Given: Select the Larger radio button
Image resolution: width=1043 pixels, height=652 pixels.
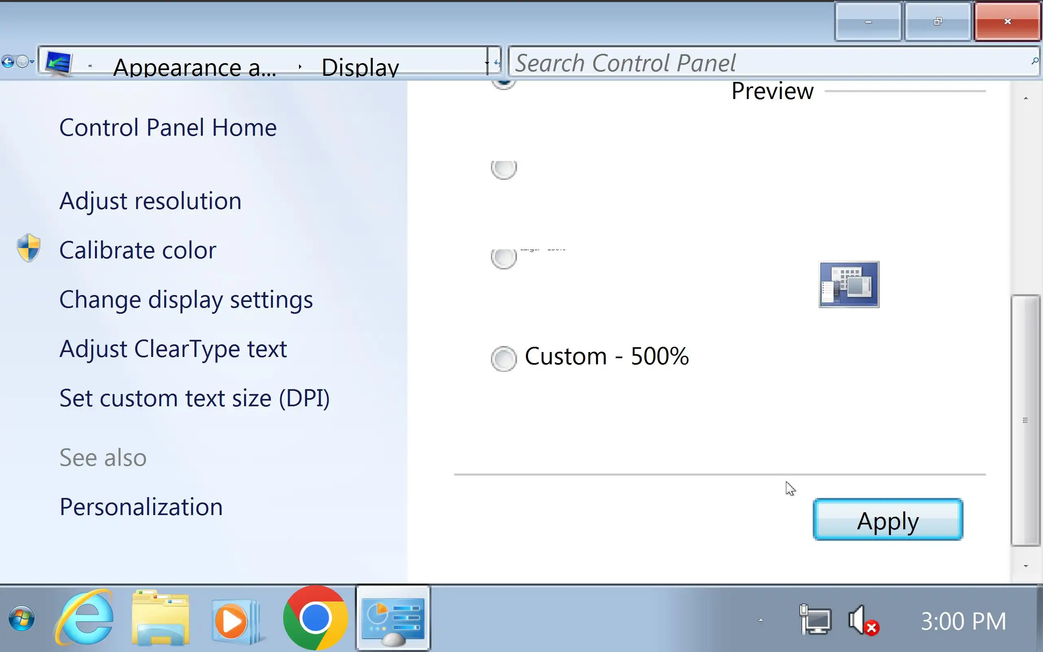Looking at the screenshot, I should (504, 258).
